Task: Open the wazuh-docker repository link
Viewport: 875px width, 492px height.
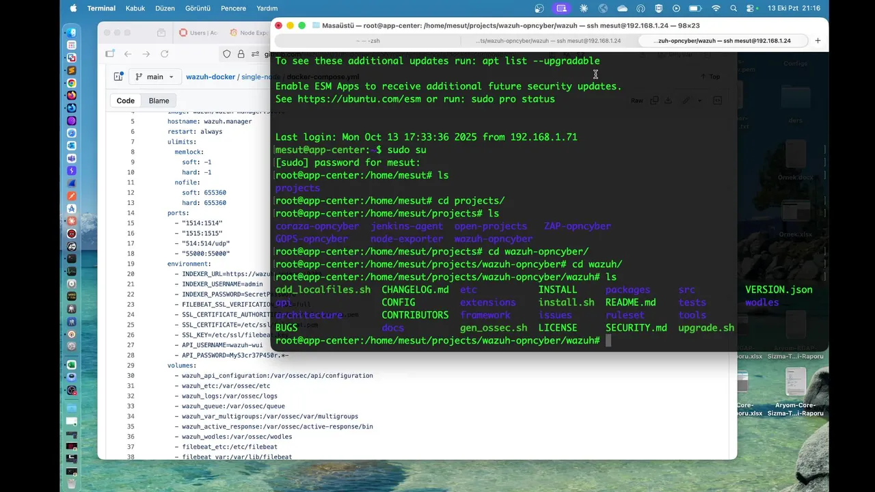Action: pos(211,77)
